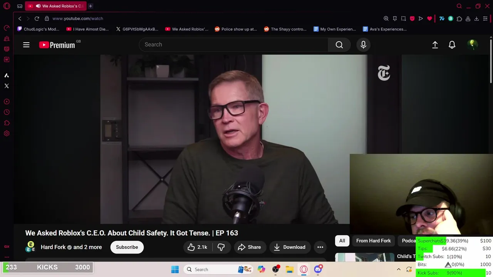Open sidebar settings gear icon
493x277 pixels.
pos(7,133)
